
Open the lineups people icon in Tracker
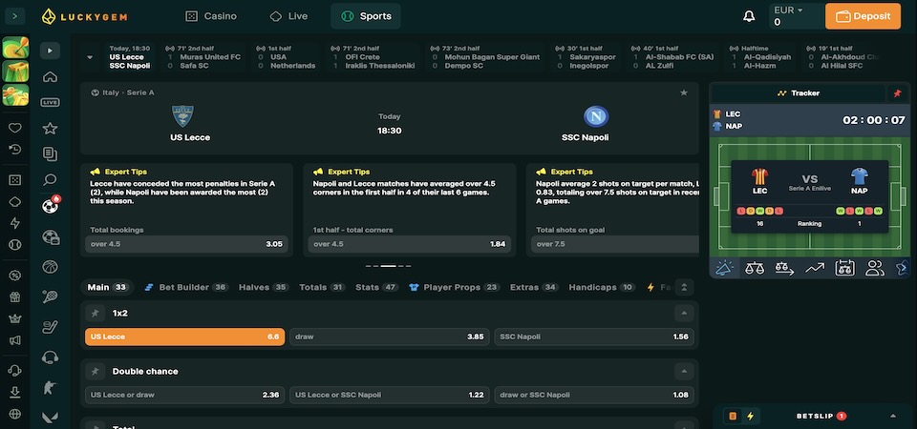click(x=875, y=268)
